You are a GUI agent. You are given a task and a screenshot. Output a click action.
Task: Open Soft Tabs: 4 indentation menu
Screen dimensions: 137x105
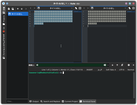click(x=111, y=70)
